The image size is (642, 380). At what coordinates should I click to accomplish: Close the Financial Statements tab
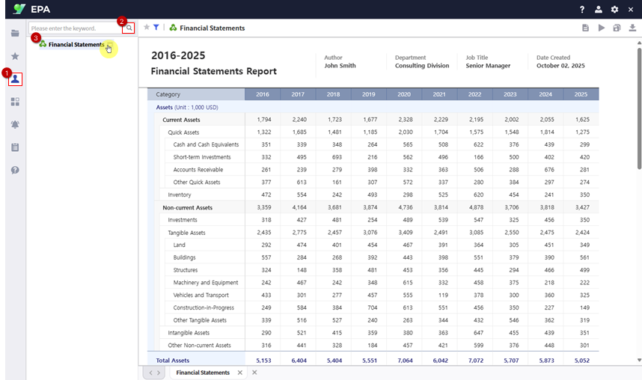240,373
